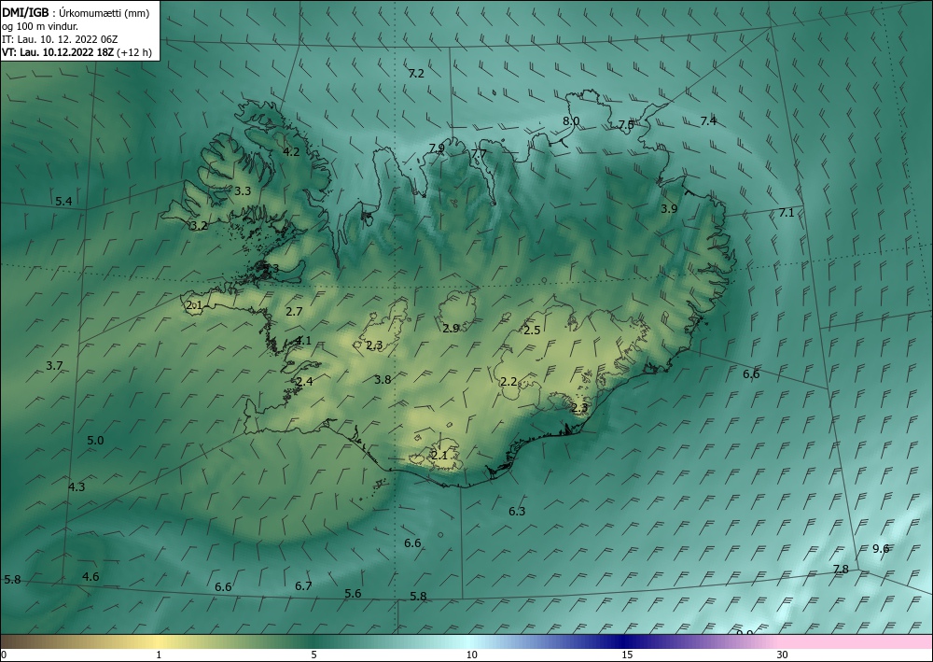
Task: Click the value 7.5 on the map
Action: tap(626, 124)
